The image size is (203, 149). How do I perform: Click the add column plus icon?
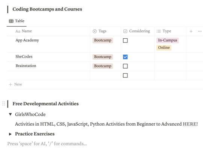(x=191, y=31)
